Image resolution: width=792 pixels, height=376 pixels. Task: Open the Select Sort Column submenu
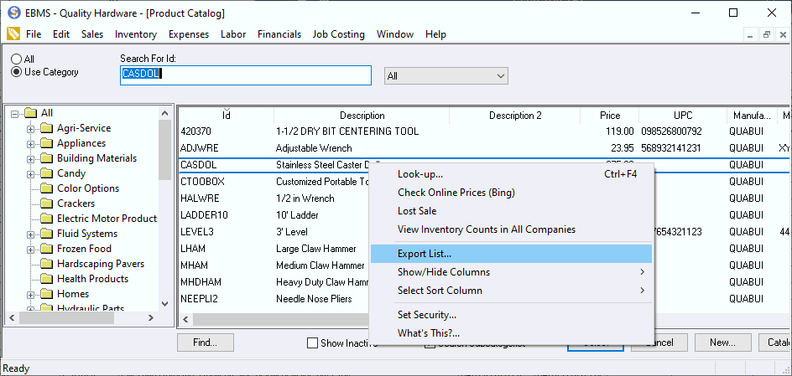point(511,291)
